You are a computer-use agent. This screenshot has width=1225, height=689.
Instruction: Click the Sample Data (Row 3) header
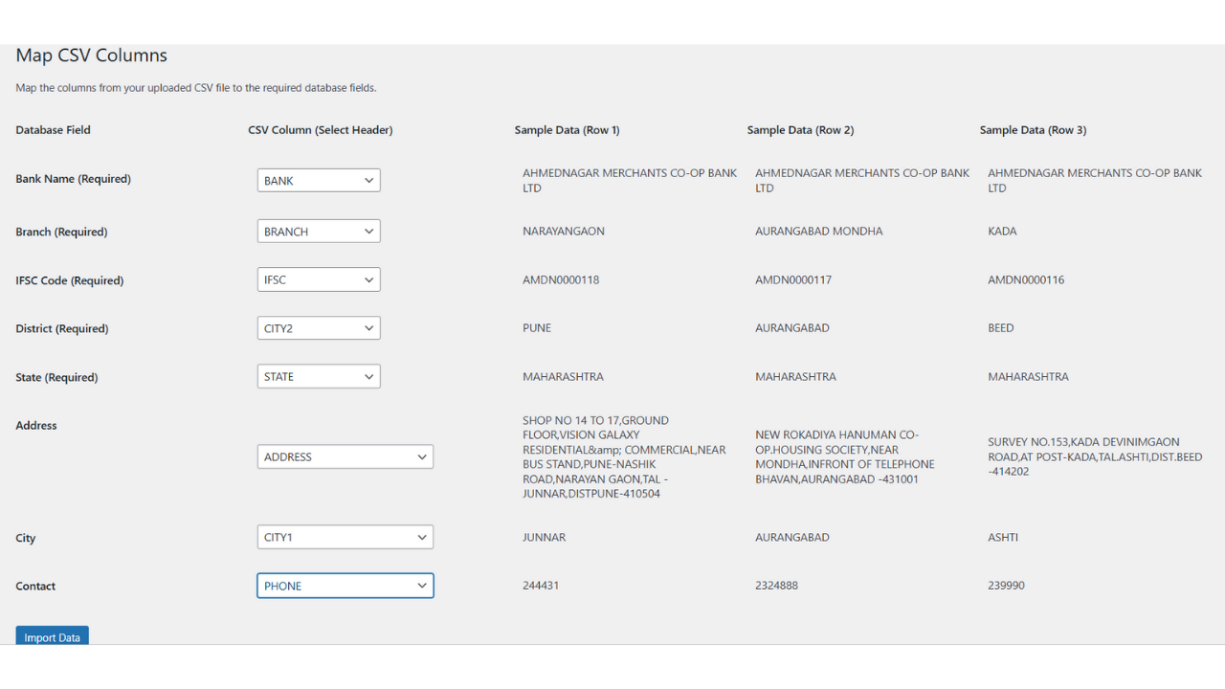pyautogui.click(x=1033, y=130)
